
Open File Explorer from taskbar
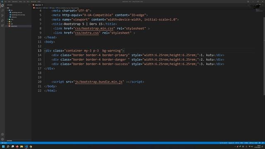coord(22,147)
